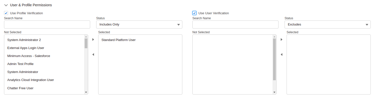Viewport: 376px width, 100px height.
Task: Toggle Use User Verification checkbox
Action: tap(194, 13)
